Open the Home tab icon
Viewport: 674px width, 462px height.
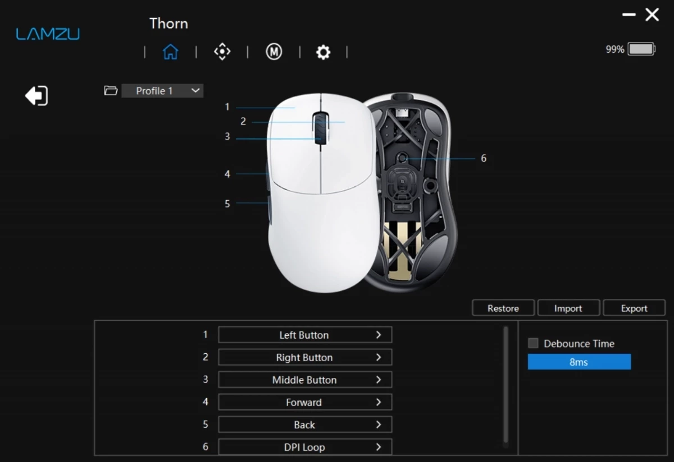click(170, 52)
